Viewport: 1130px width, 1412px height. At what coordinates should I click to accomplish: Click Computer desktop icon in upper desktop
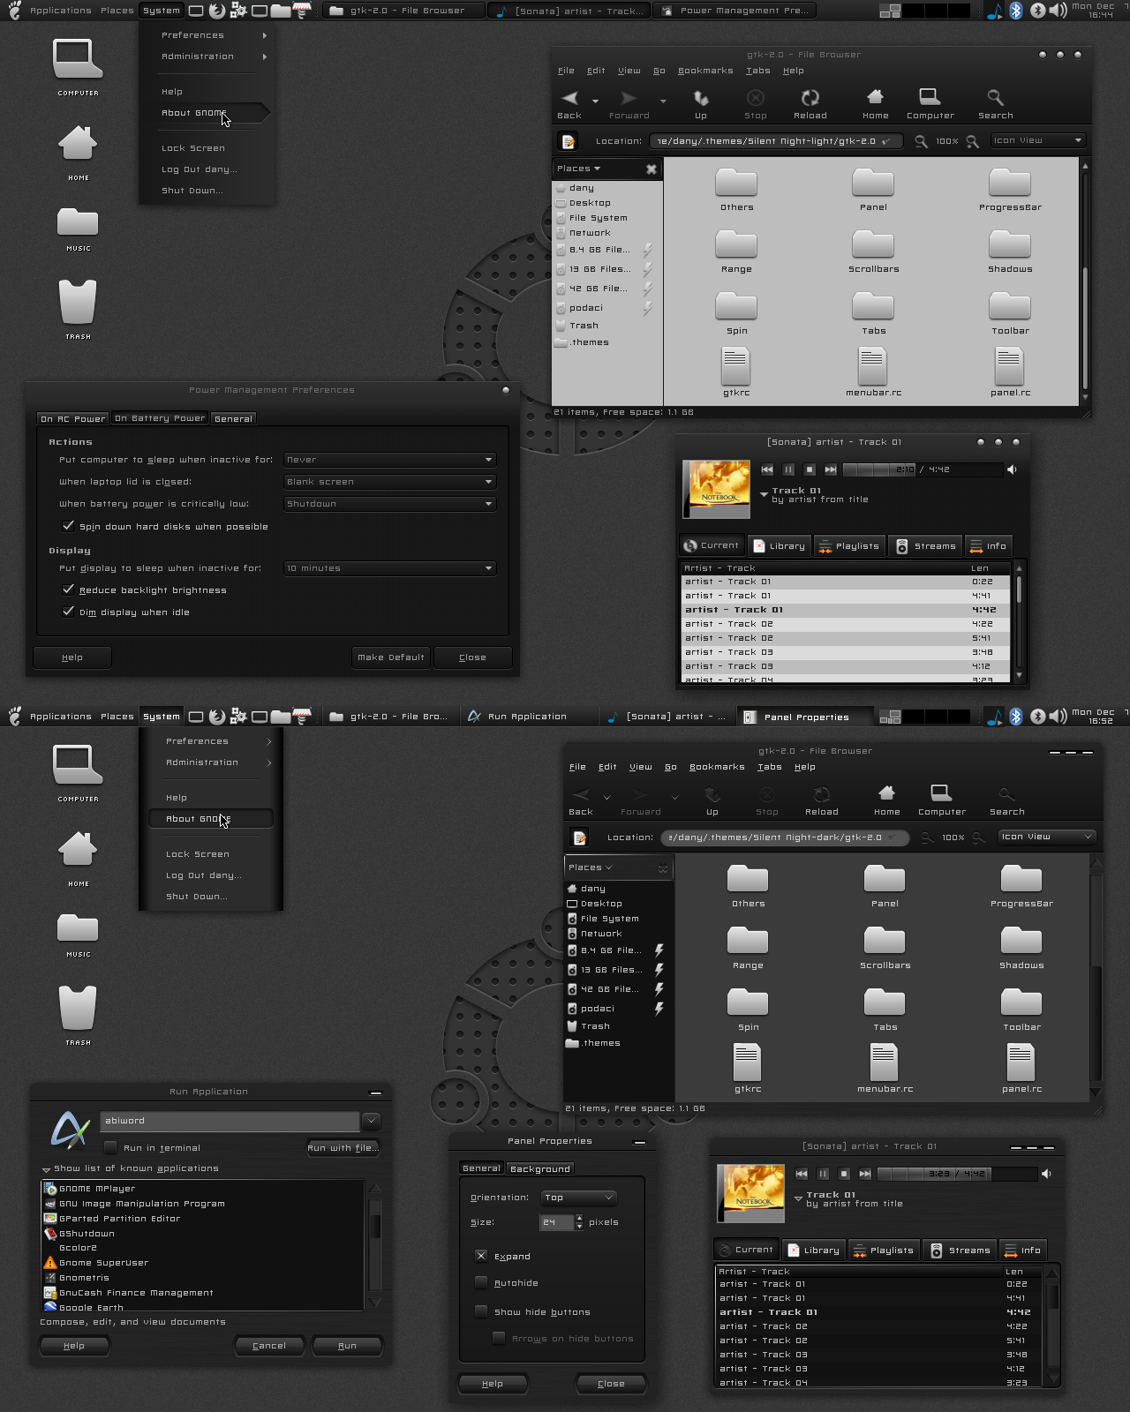tap(78, 67)
